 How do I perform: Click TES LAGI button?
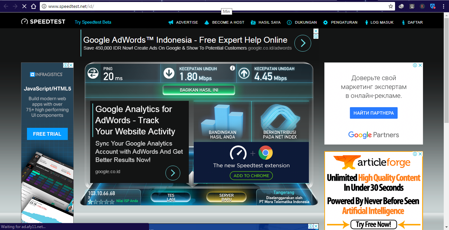[x=171, y=197]
